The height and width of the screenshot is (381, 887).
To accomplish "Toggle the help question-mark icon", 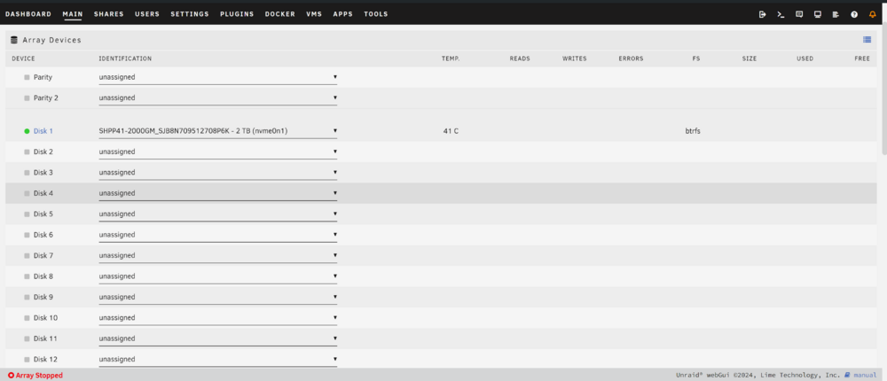I will (854, 15).
